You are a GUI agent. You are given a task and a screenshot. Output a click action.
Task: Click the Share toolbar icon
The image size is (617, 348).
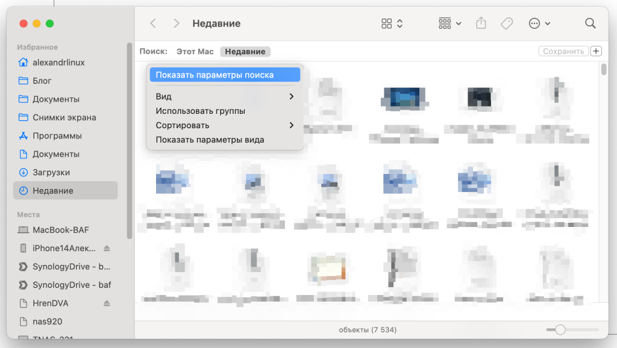[x=481, y=23]
